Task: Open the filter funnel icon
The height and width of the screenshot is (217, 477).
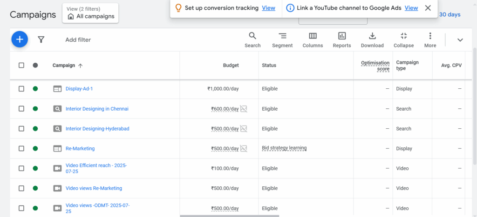Action: click(41, 40)
